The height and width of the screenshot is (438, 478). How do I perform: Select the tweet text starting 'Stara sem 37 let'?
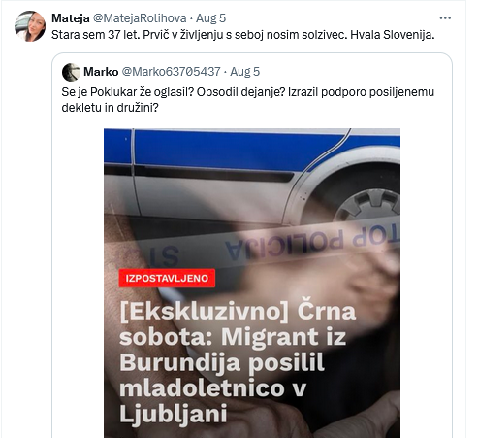click(x=242, y=35)
